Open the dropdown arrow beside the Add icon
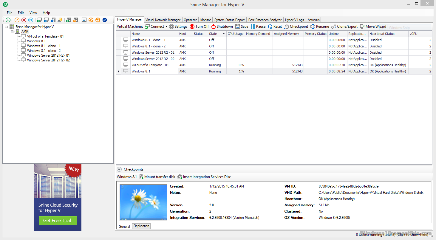Viewport: 436px width, 240px height. coord(12,20)
